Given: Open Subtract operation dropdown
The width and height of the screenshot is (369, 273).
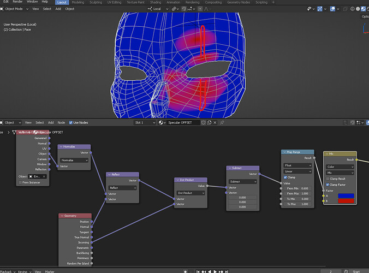Looking at the screenshot, I should 242,181.
